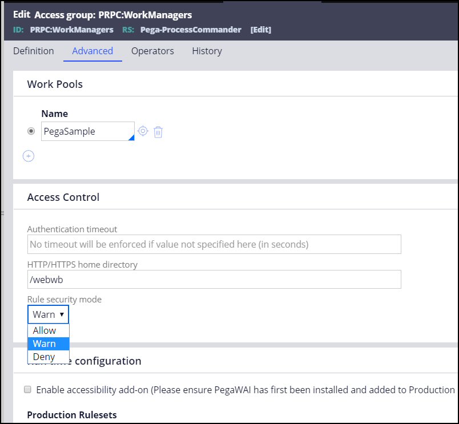Screen dimensions: 459x424
Task: Pick the highlighted Warn option in list
Action: (45, 344)
